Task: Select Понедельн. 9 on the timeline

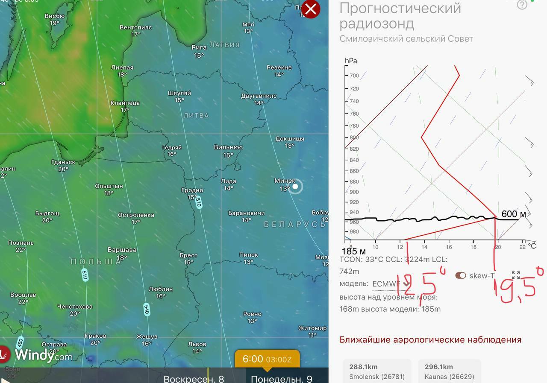Action: (x=282, y=379)
